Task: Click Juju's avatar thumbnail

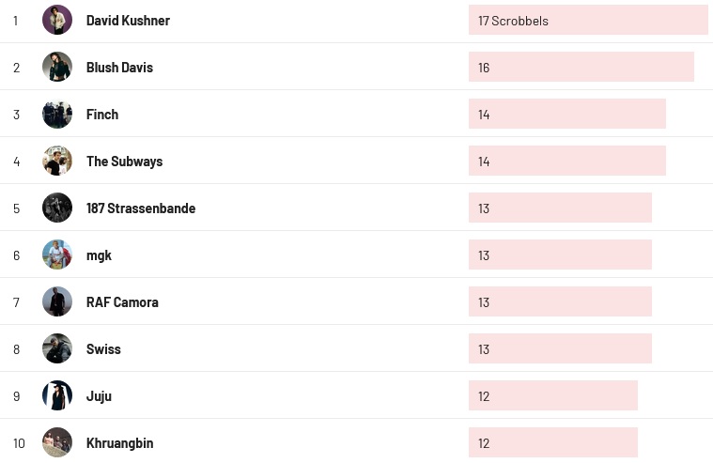Action: click(x=57, y=395)
